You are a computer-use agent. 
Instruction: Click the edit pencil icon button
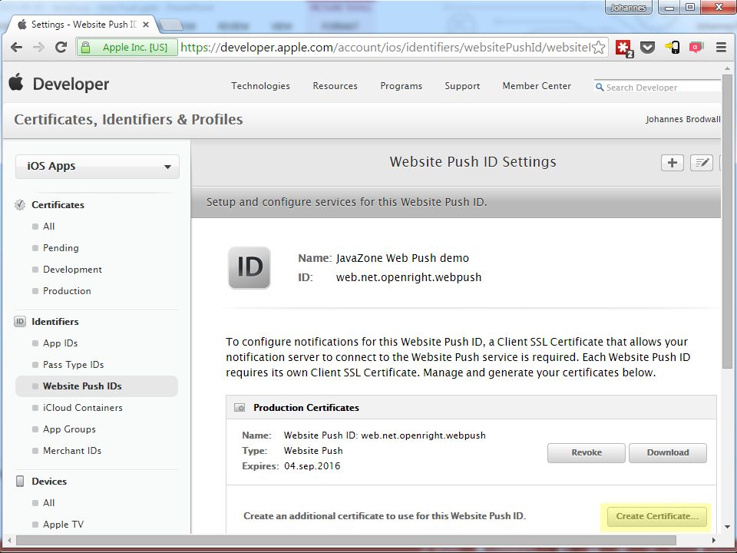(x=701, y=163)
